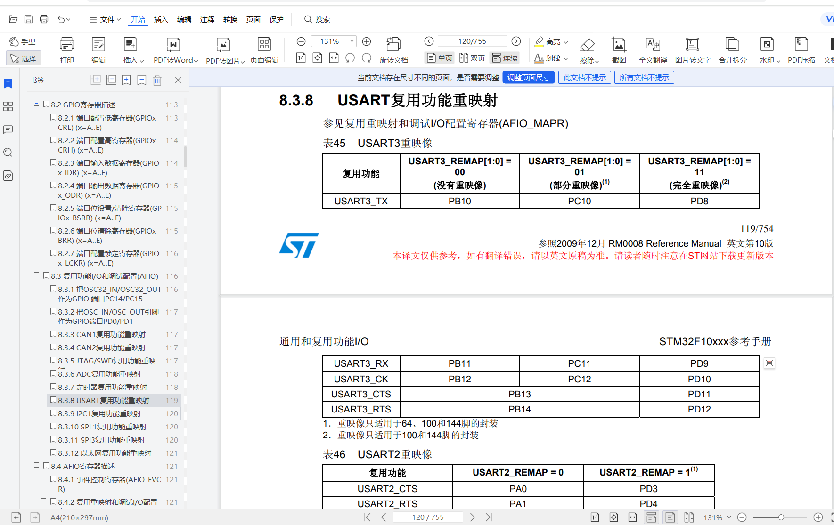This screenshot has height=525, width=834.
Task: Collapse the 8.3 复用功能 tree node
Action: click(36, 275)
